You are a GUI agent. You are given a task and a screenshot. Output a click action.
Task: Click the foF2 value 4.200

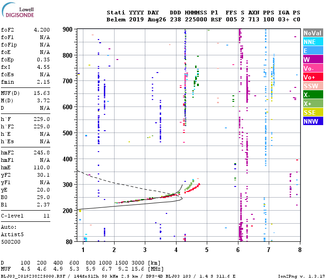(x=42, y=30)
